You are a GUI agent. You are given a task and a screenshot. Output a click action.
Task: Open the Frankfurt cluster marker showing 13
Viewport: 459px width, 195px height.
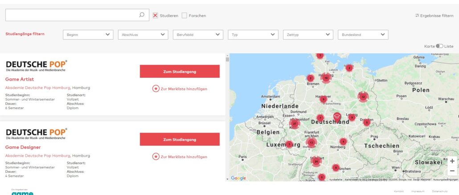[x=311, y=142]
